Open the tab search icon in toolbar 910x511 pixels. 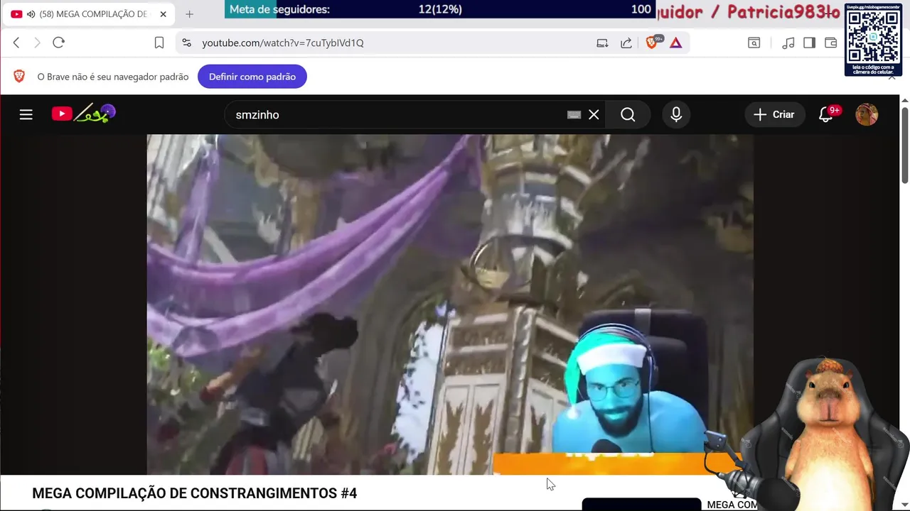click(754, 43)
